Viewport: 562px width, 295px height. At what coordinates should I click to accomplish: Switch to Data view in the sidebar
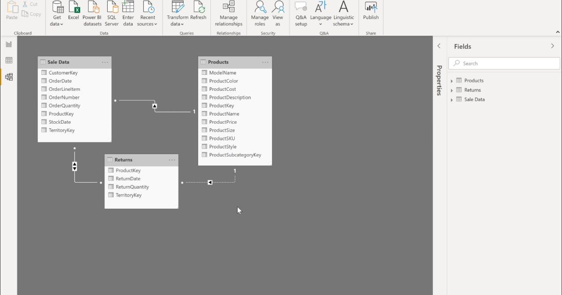point(8,60)
